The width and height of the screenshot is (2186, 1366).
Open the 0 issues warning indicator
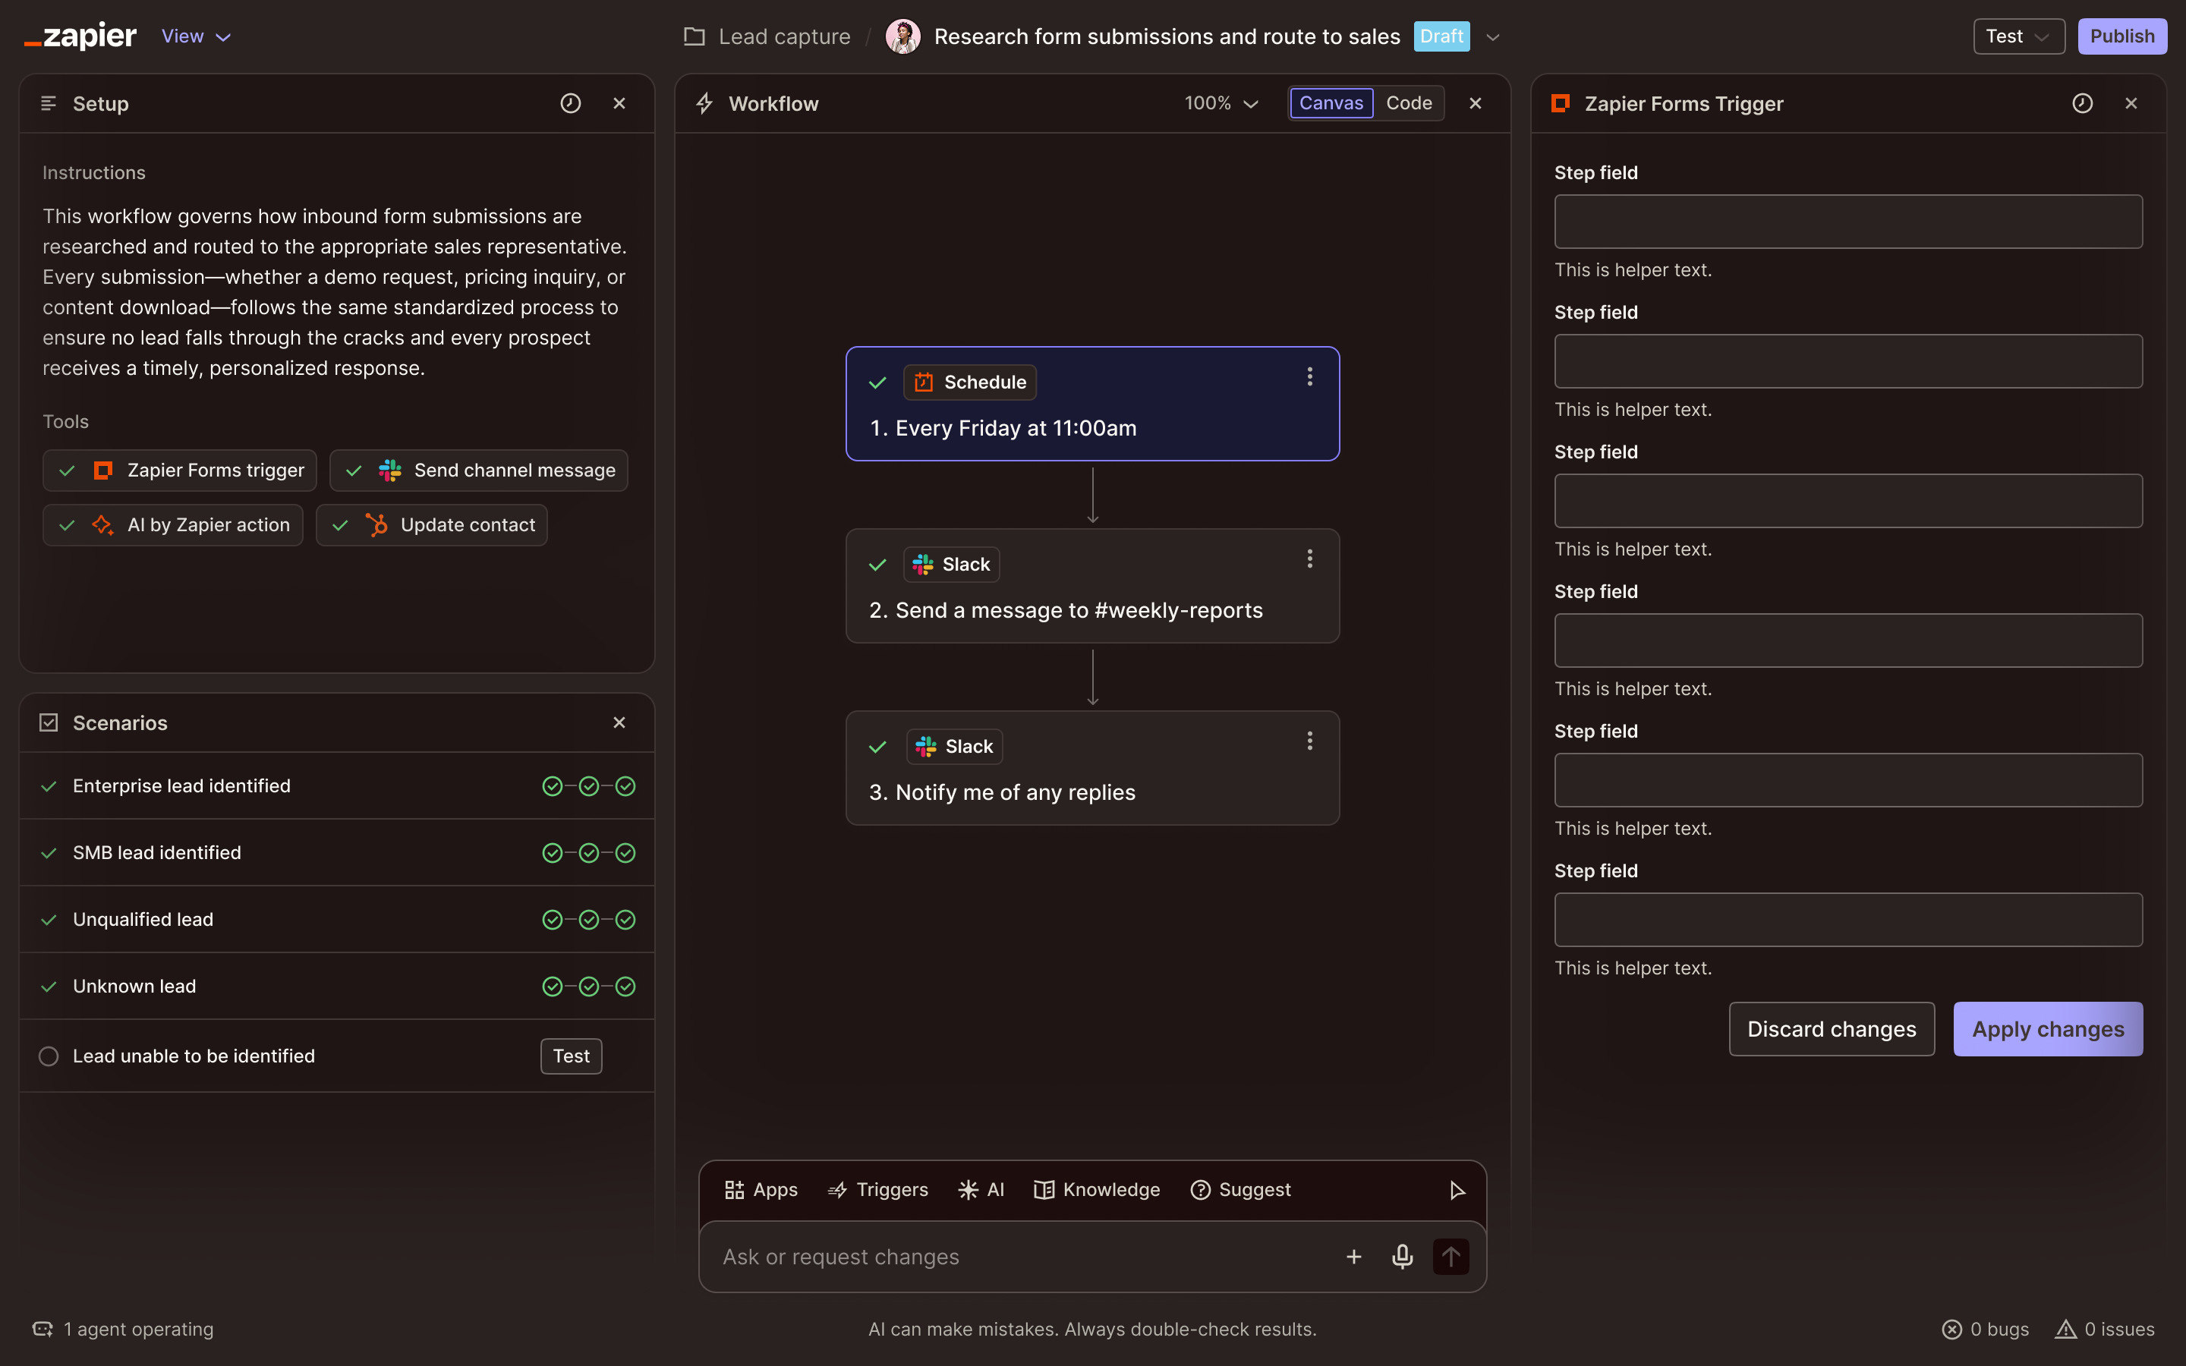click(2105, 1329)
